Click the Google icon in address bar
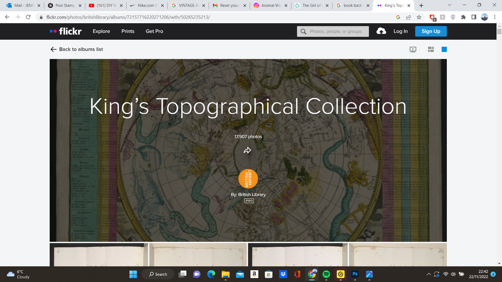 point(398,17)
